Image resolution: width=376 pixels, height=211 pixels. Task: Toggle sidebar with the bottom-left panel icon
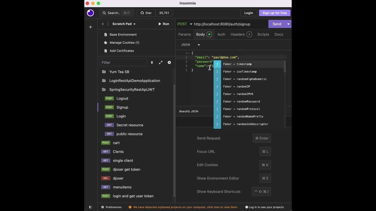[90, 207]
